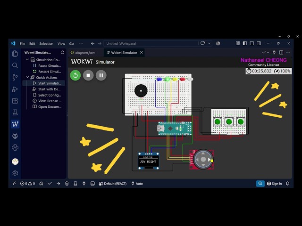Open Customize Layout in title bar

pyautogui.click(x=238, y=43)
